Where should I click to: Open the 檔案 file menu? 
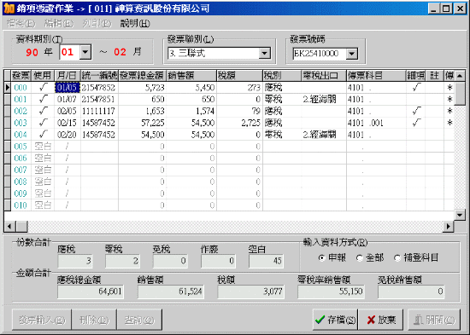coord(21,23)
